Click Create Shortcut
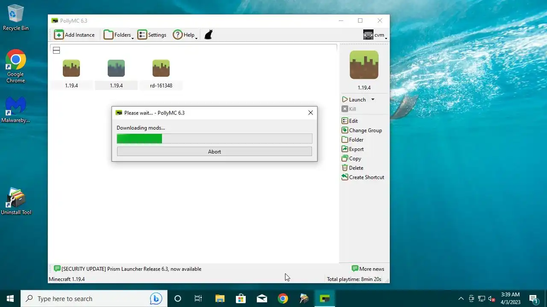 pos(363,177)
